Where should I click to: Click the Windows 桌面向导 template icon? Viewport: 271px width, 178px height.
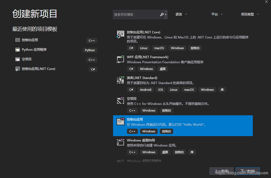point(121,142)
